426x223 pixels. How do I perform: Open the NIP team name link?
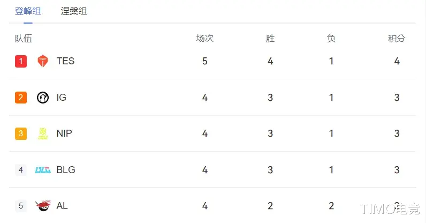pyautogui.click(x=64, y=133)
